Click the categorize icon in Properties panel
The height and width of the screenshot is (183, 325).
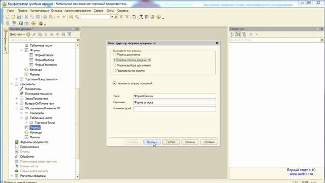pyautogui.click(x=238, y=35)
